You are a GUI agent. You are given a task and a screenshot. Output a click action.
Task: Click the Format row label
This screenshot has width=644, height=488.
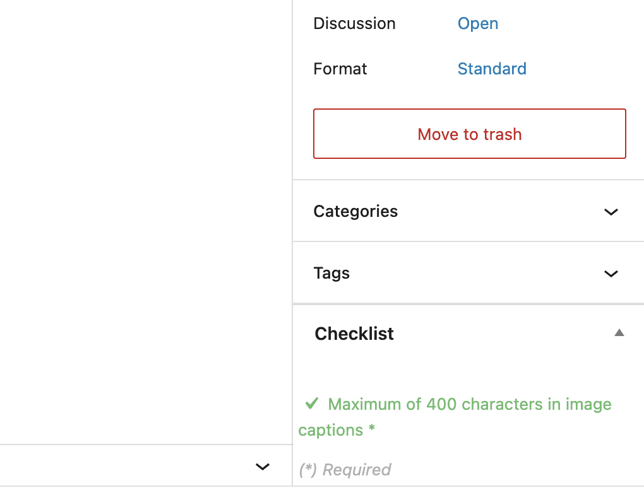click(340, 69)
